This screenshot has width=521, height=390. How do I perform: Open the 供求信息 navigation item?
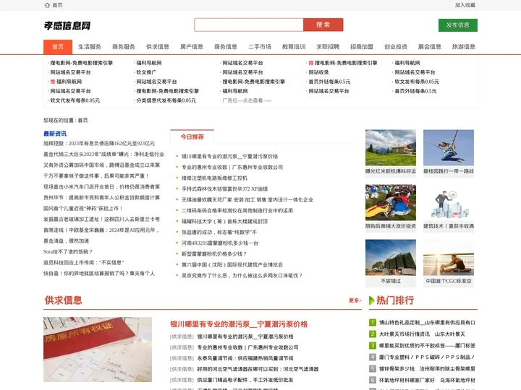point(158,47)
